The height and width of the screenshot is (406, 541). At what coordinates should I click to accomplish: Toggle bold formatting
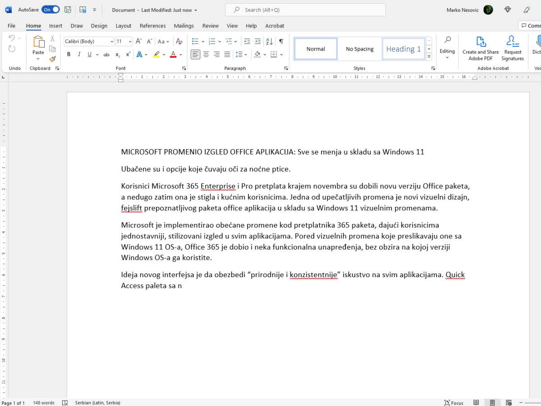(69, 54)
